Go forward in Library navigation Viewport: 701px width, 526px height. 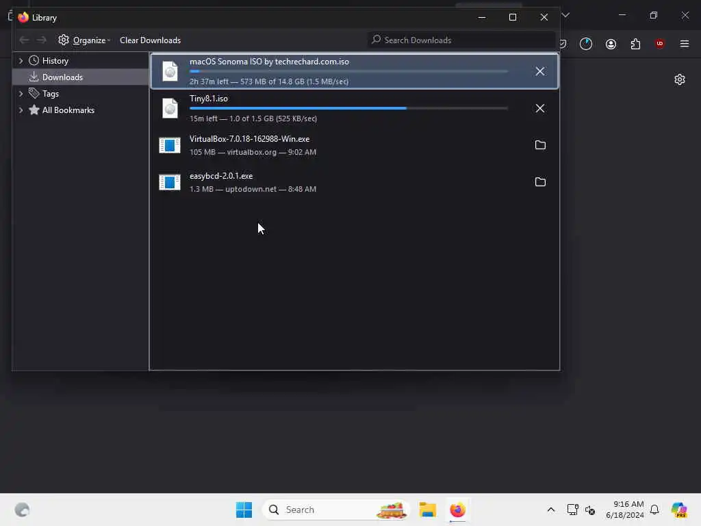click(x=42, y=40)
